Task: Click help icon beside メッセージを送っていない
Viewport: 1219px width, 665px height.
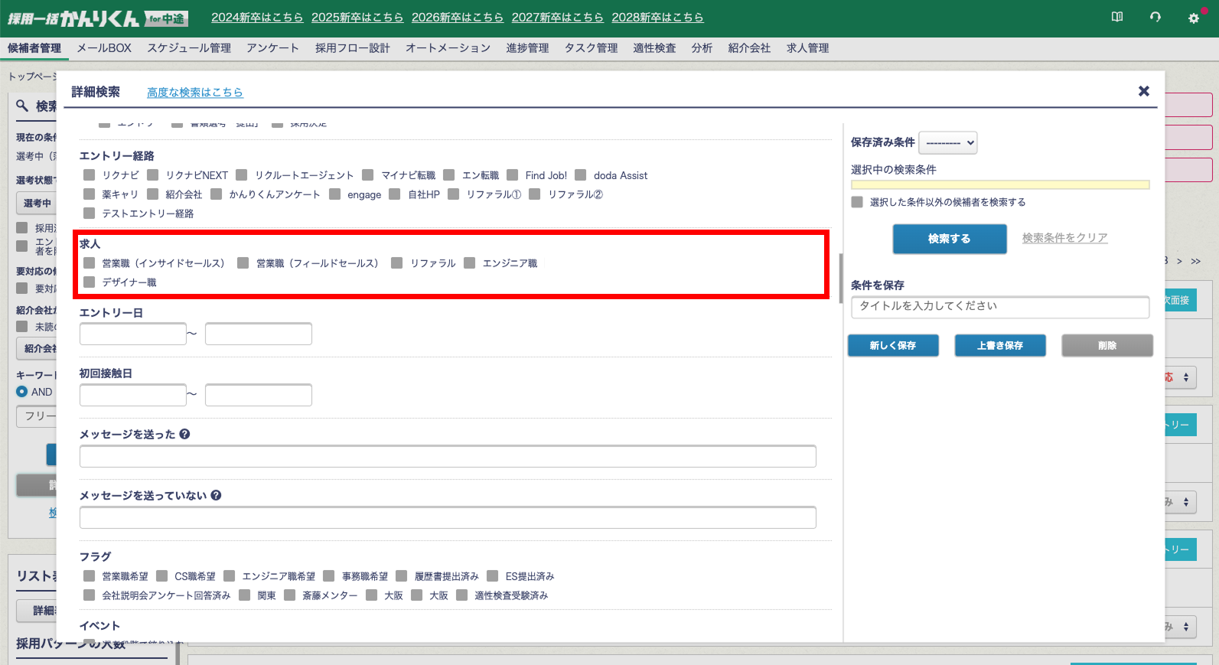Action: coord(217,495)
